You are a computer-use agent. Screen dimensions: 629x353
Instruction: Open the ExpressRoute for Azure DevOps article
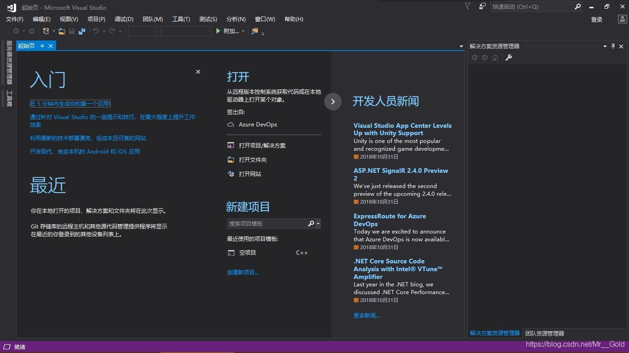[390, 220]
